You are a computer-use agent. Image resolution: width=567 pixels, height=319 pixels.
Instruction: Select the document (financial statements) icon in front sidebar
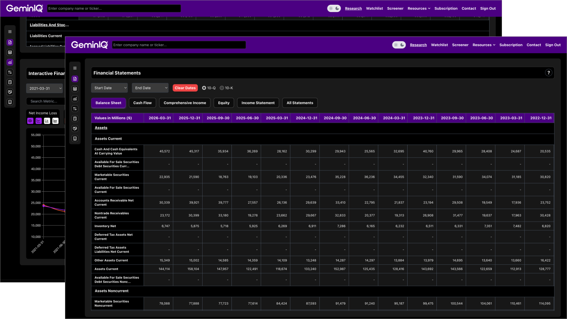pos(75,79)
